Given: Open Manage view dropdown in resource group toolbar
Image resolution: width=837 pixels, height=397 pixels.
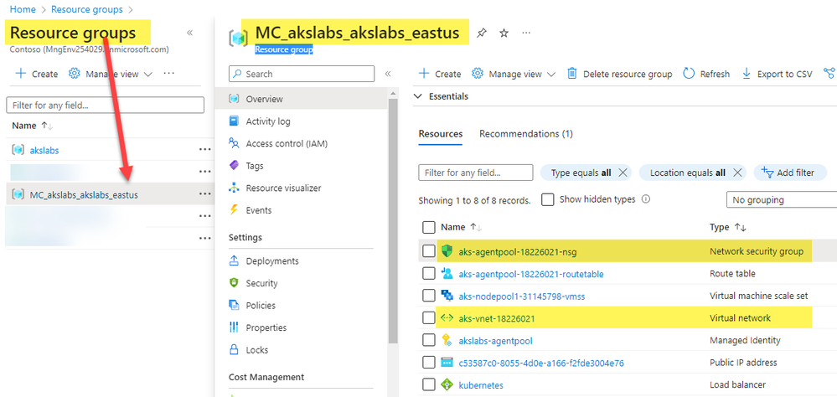Looking at the screenshot, I should [514, 74].
